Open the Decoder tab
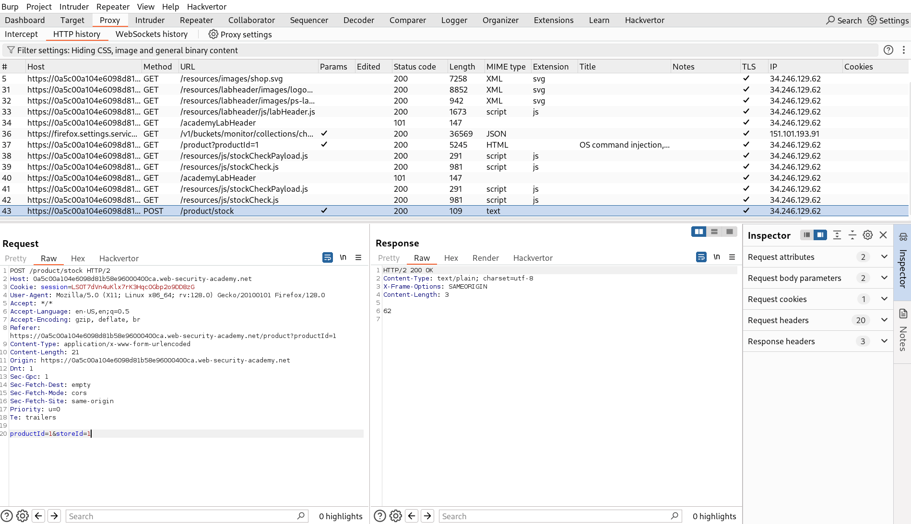This screenshot has width=911, height=524. coord(358,20)
